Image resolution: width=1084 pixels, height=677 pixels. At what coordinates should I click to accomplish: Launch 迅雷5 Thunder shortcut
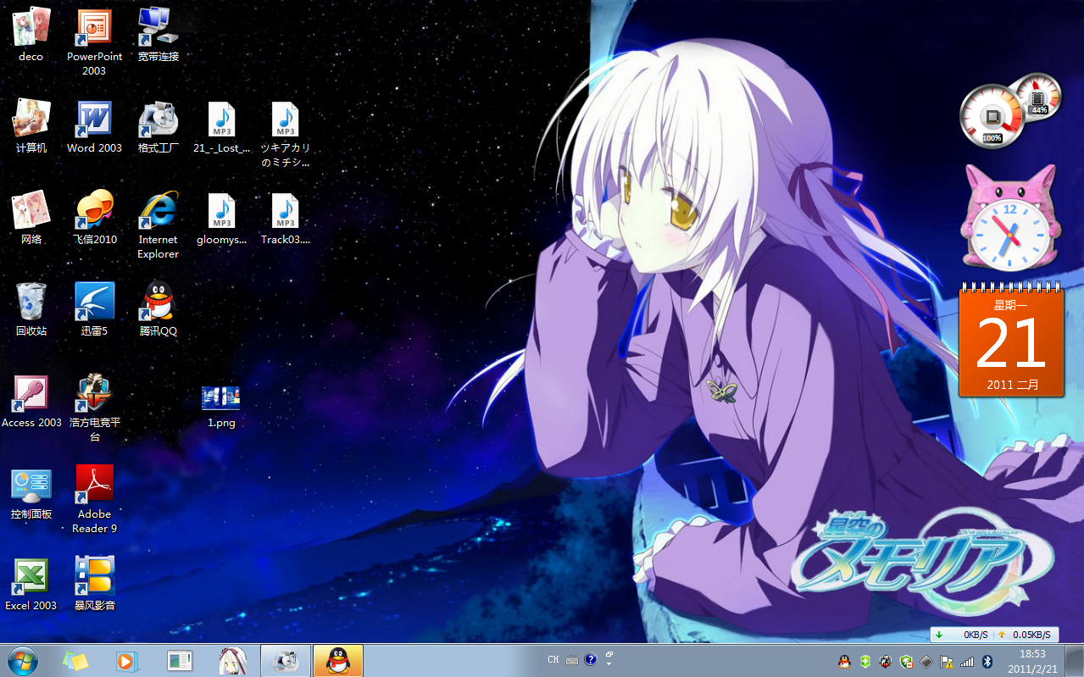click(x=94, y=308)
